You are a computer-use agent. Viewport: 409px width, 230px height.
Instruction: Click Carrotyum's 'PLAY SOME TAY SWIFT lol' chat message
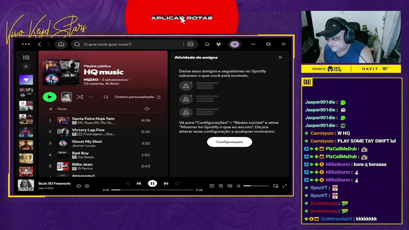coord(367,141)
